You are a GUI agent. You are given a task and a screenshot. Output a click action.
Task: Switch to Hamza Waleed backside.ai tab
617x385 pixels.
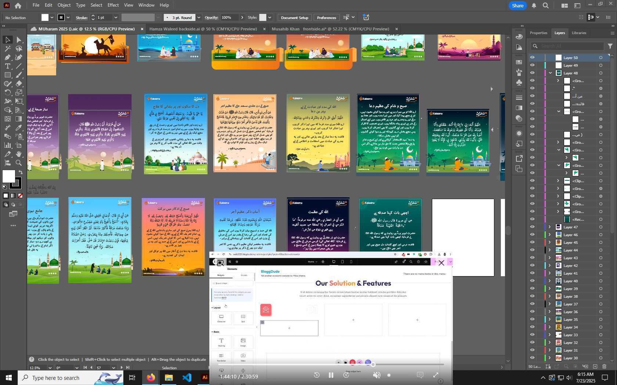pyautogui.click(x=203, y=29)
